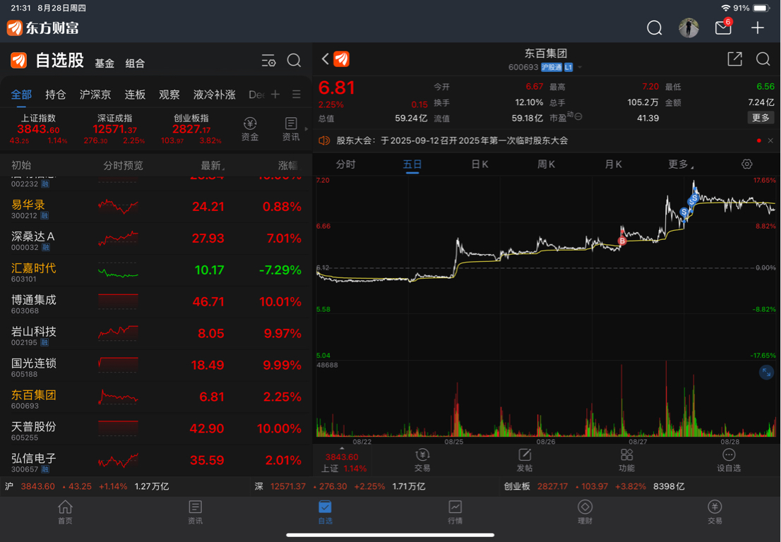Switch to 日K chart tab

pos(479,164)
